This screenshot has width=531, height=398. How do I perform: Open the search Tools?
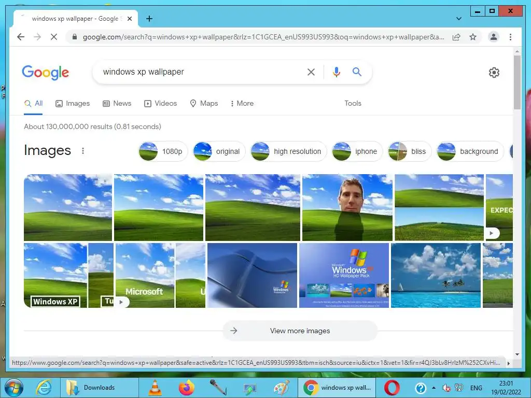(353, 104)
